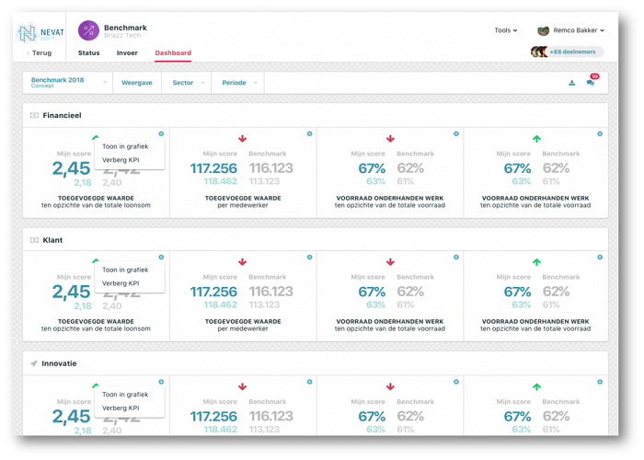
Task: Choose Verberg KPI in Innovatie popup
Action: click(121, 408)
